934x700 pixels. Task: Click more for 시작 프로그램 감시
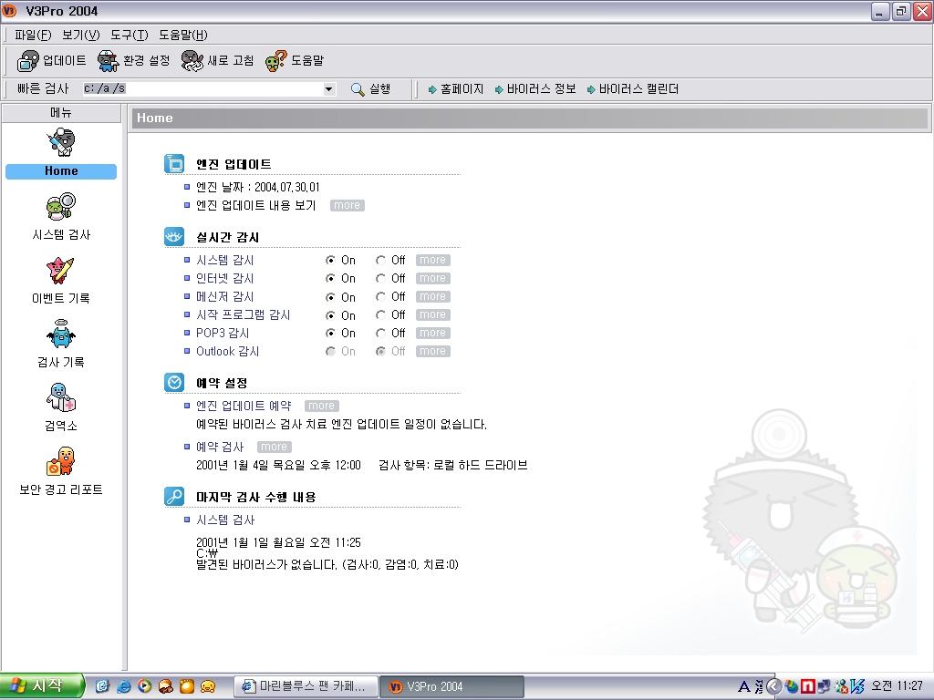click(433, 314)
